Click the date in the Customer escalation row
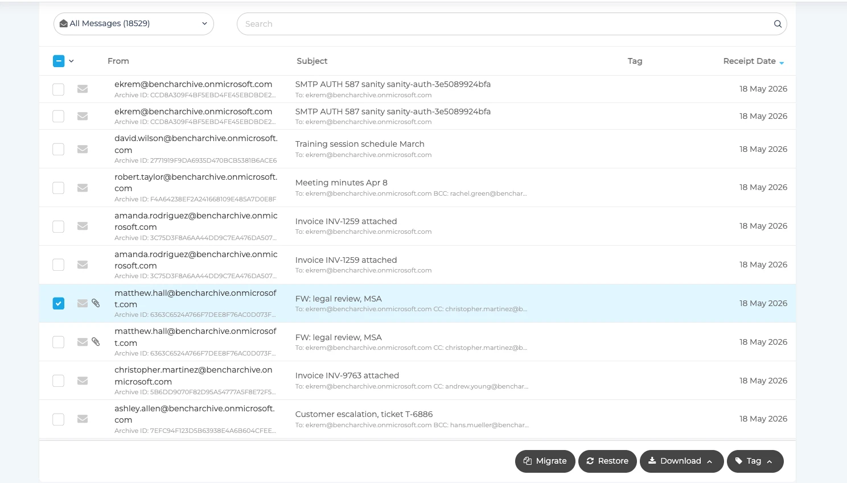The width and height of the screenshot is (847, 483). click(763, 419)
